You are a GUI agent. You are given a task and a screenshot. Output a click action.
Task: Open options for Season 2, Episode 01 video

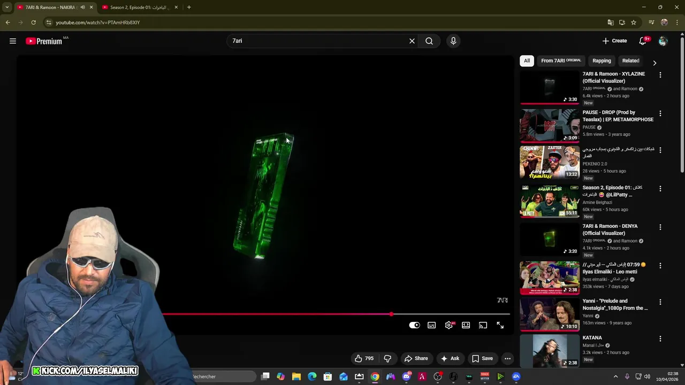[x=660, y=189]
